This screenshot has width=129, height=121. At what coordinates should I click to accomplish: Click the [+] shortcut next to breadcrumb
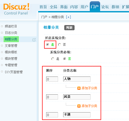68,17
